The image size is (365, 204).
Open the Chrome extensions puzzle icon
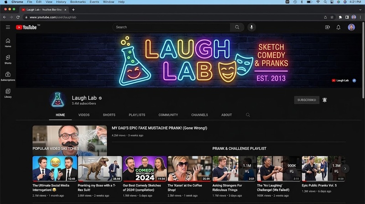coord(340,17)
